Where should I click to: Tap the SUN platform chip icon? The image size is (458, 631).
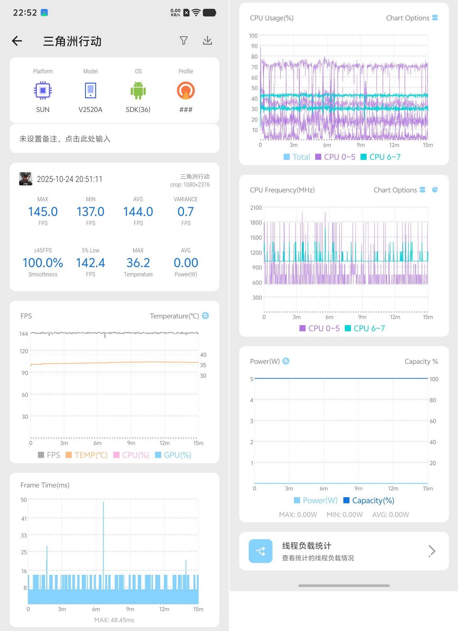[43, 91]
